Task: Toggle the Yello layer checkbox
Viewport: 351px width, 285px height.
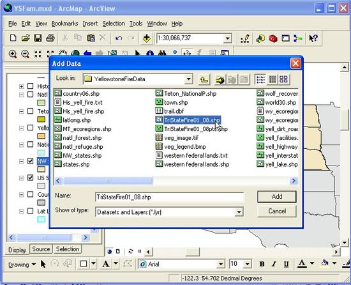Action: pyautogui.click(x=30, y=128)
